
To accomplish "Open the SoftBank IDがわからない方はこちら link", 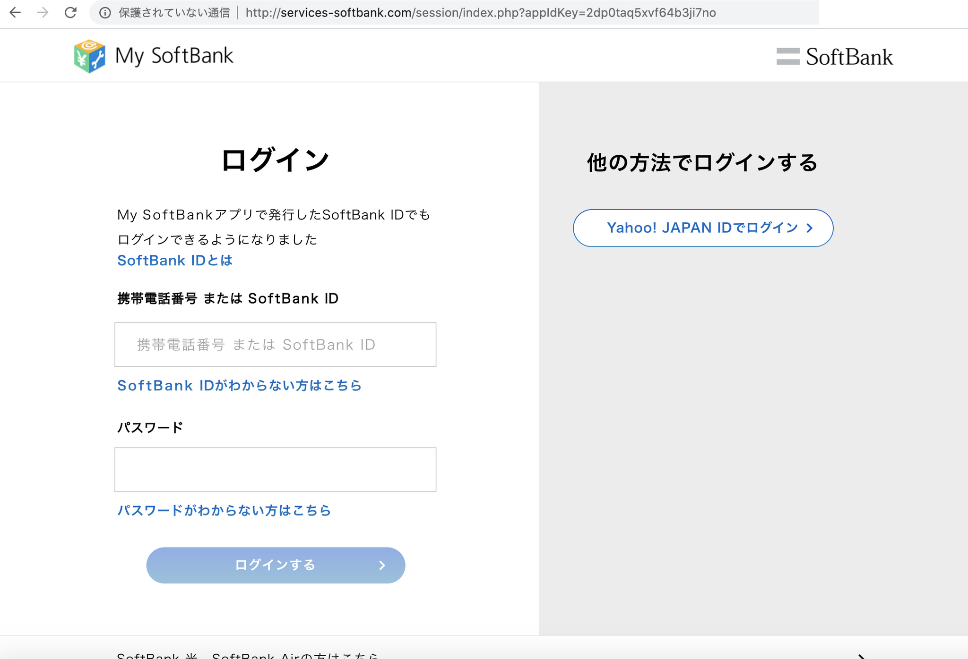I will pyautogui.click(x=239, y=386).
